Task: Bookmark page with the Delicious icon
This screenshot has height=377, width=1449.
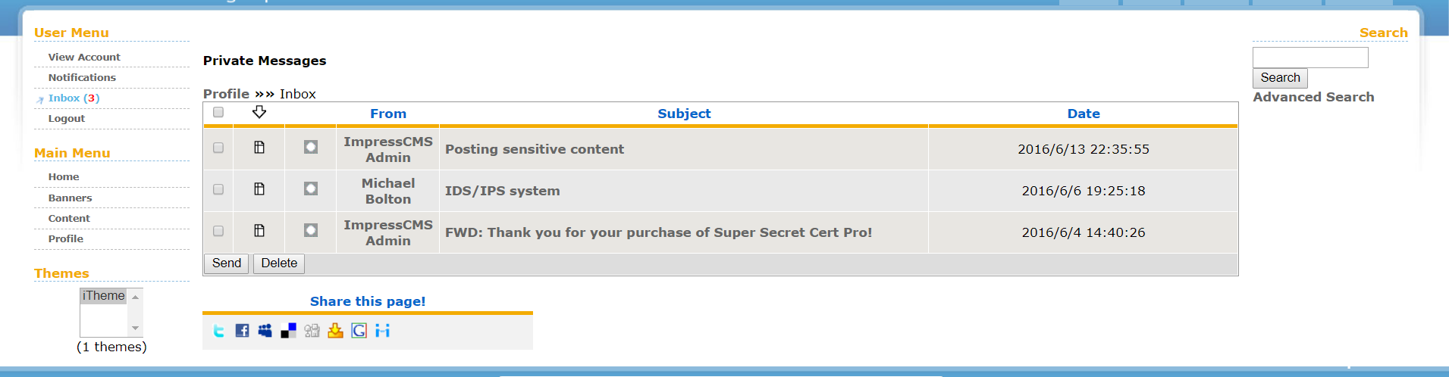Action: click(x=288, y=331)
